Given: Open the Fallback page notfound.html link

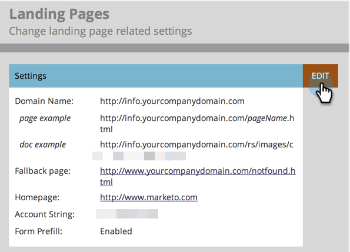Looking at the screenshot, I should tap(198, 176).
